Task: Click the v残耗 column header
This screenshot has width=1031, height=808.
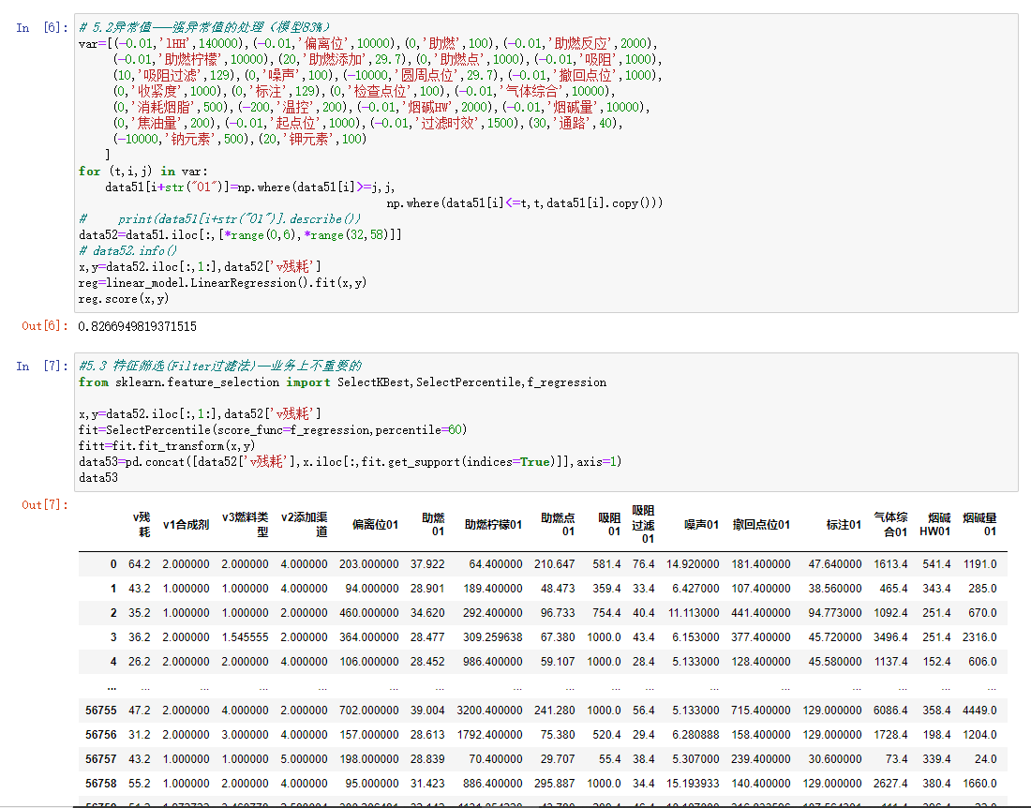Action: coord(141,524)
